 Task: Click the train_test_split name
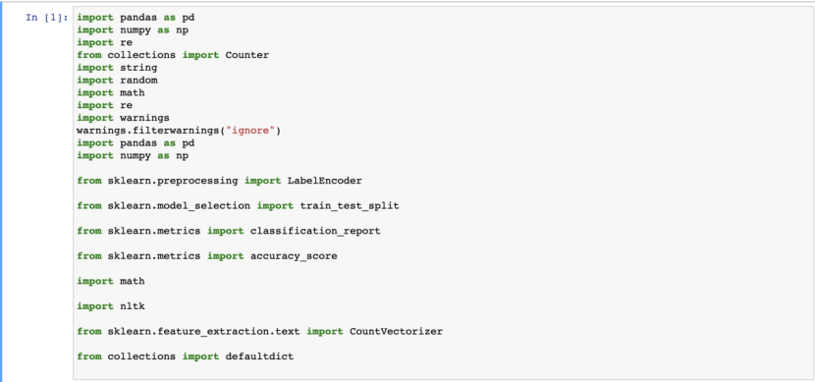point(350,206)
